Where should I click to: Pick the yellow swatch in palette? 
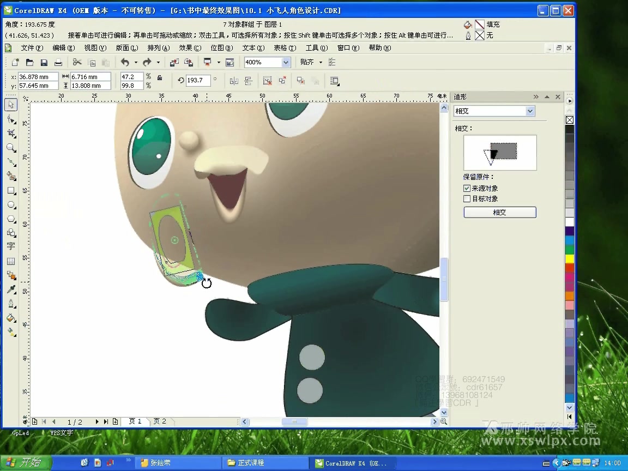pyautogui.click(x=570, y=259)
